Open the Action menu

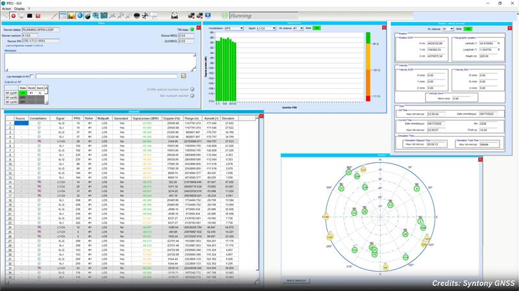click(x=6, y=8)
